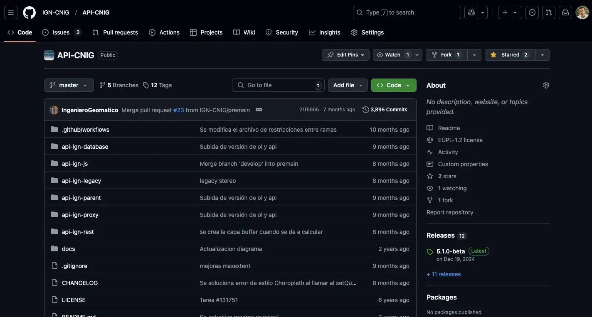Open the Insights tab
This screenshot has width=592, height=317.
325,32
